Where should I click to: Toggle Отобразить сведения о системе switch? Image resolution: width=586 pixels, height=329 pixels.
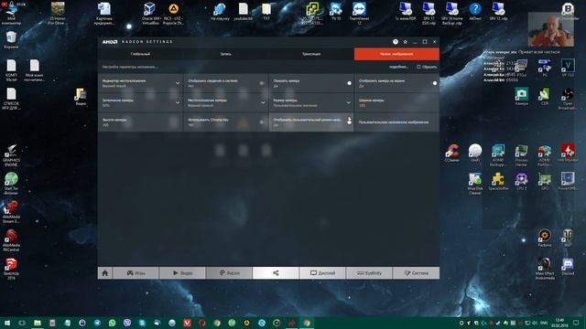coord(261,83)
